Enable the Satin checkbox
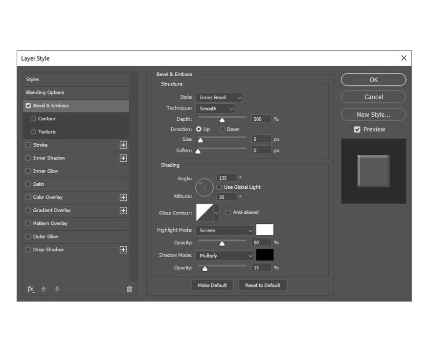The height and width of the screenshot is (352, 428). pos(28,184)
